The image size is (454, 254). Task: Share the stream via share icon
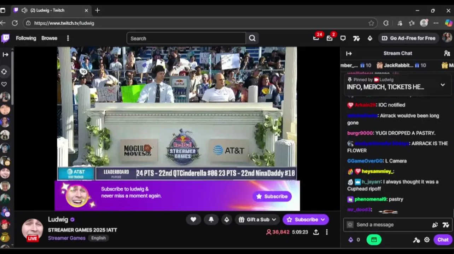tap(316, 232)
